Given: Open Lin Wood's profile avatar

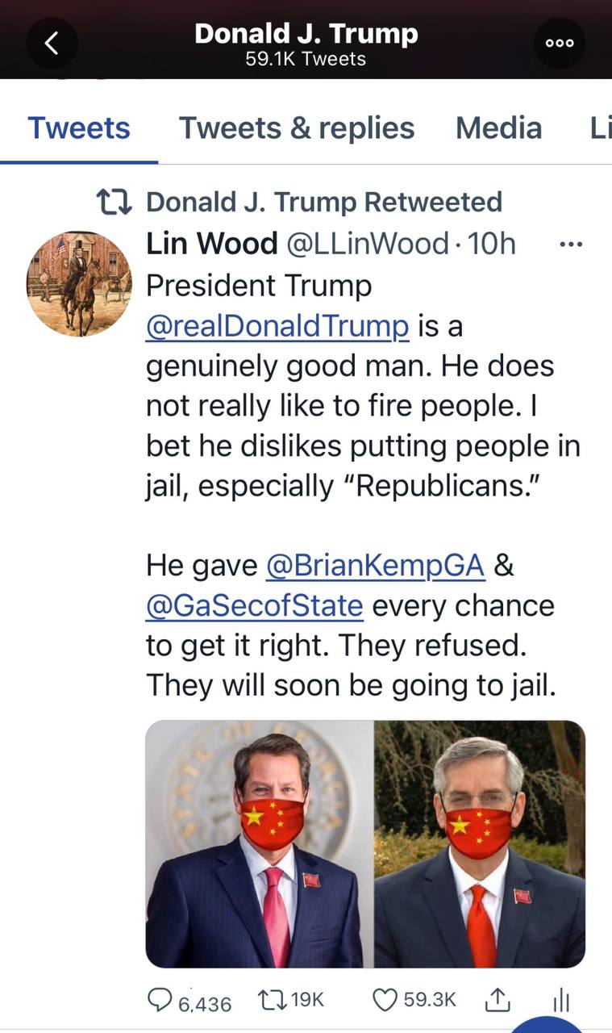Looking at the screenshot, I should tap(79, 283).
